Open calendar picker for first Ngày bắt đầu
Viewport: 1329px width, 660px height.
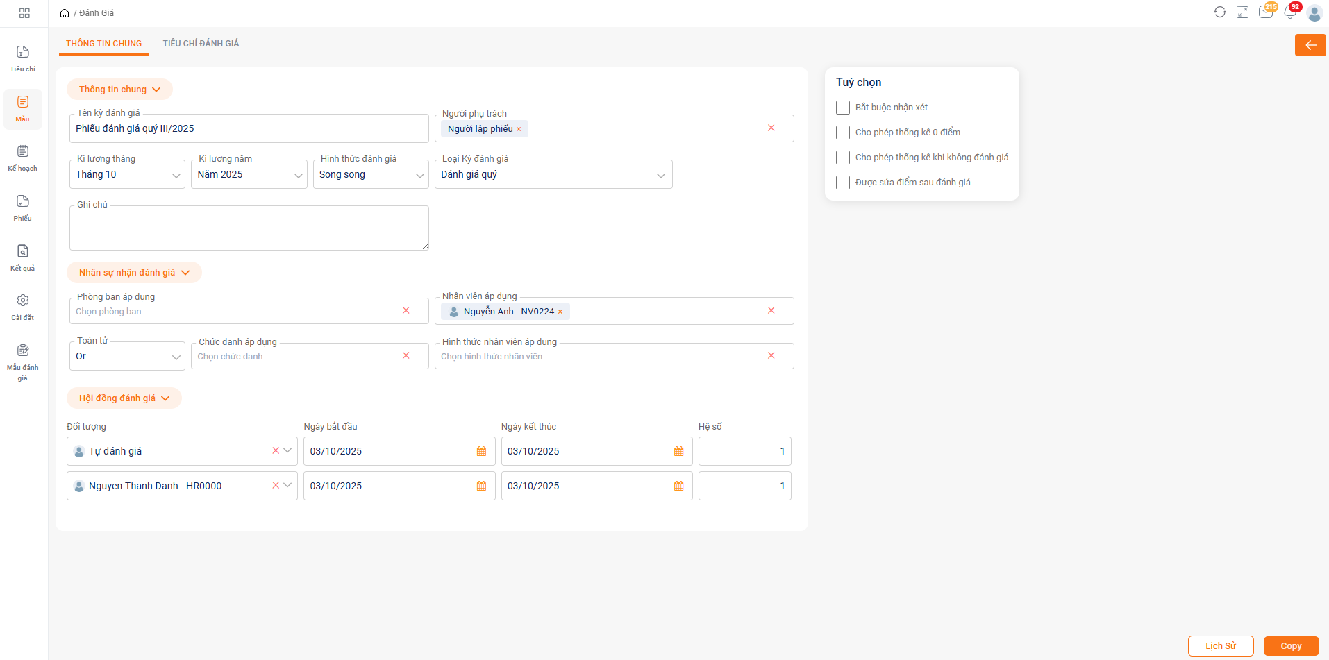pos(481,451)
